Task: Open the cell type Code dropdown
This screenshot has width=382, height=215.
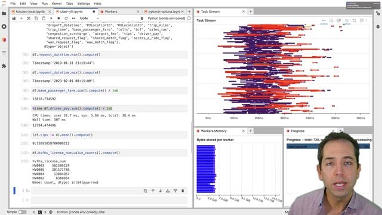Action: click(x=89, y=19)
